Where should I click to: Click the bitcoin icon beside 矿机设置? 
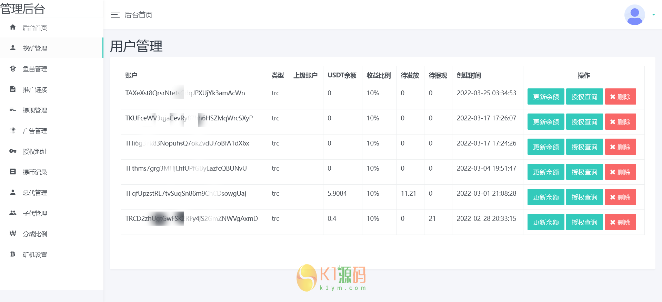click(13, 254)
